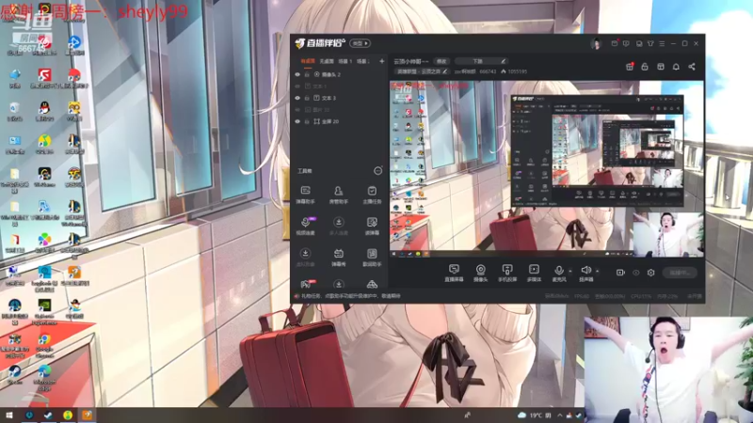This screenshot has height=423, width=753.
Task: Open 主播任务 tool in toolbox
Action: (372, 195)
